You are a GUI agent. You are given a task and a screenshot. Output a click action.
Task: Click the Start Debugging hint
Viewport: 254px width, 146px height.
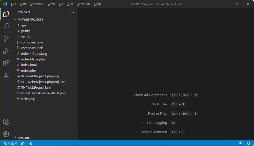click(154, 123)
